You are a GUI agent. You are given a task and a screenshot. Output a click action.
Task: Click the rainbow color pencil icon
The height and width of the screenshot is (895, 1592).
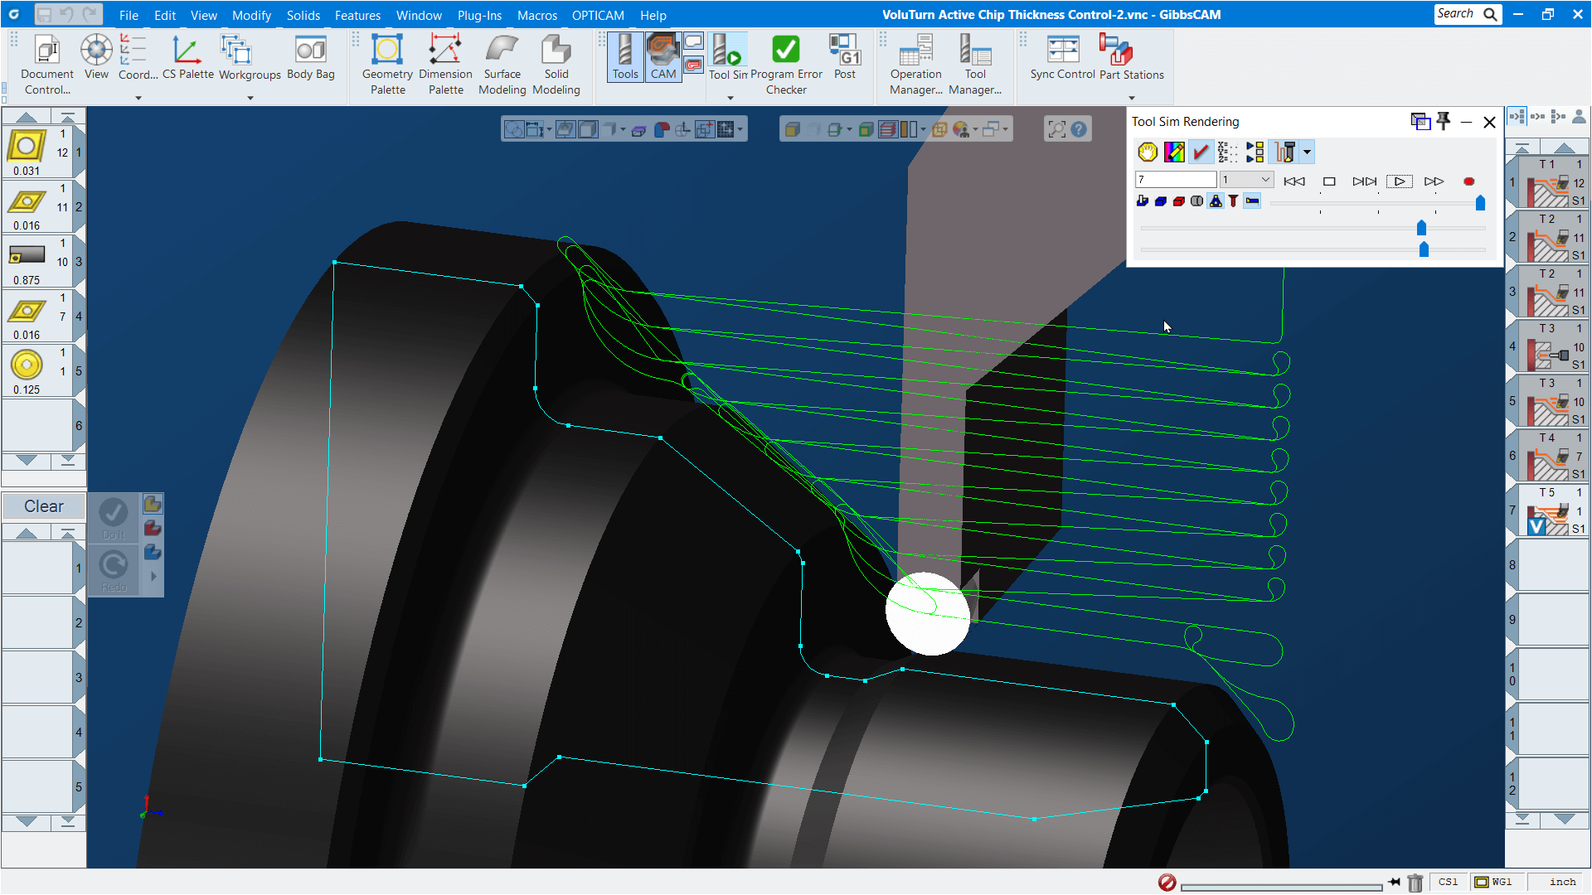tap(1174, 152)
